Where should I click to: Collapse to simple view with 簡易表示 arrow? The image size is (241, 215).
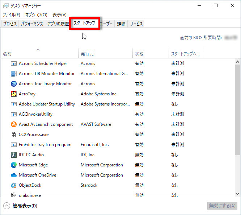point(7,206)
